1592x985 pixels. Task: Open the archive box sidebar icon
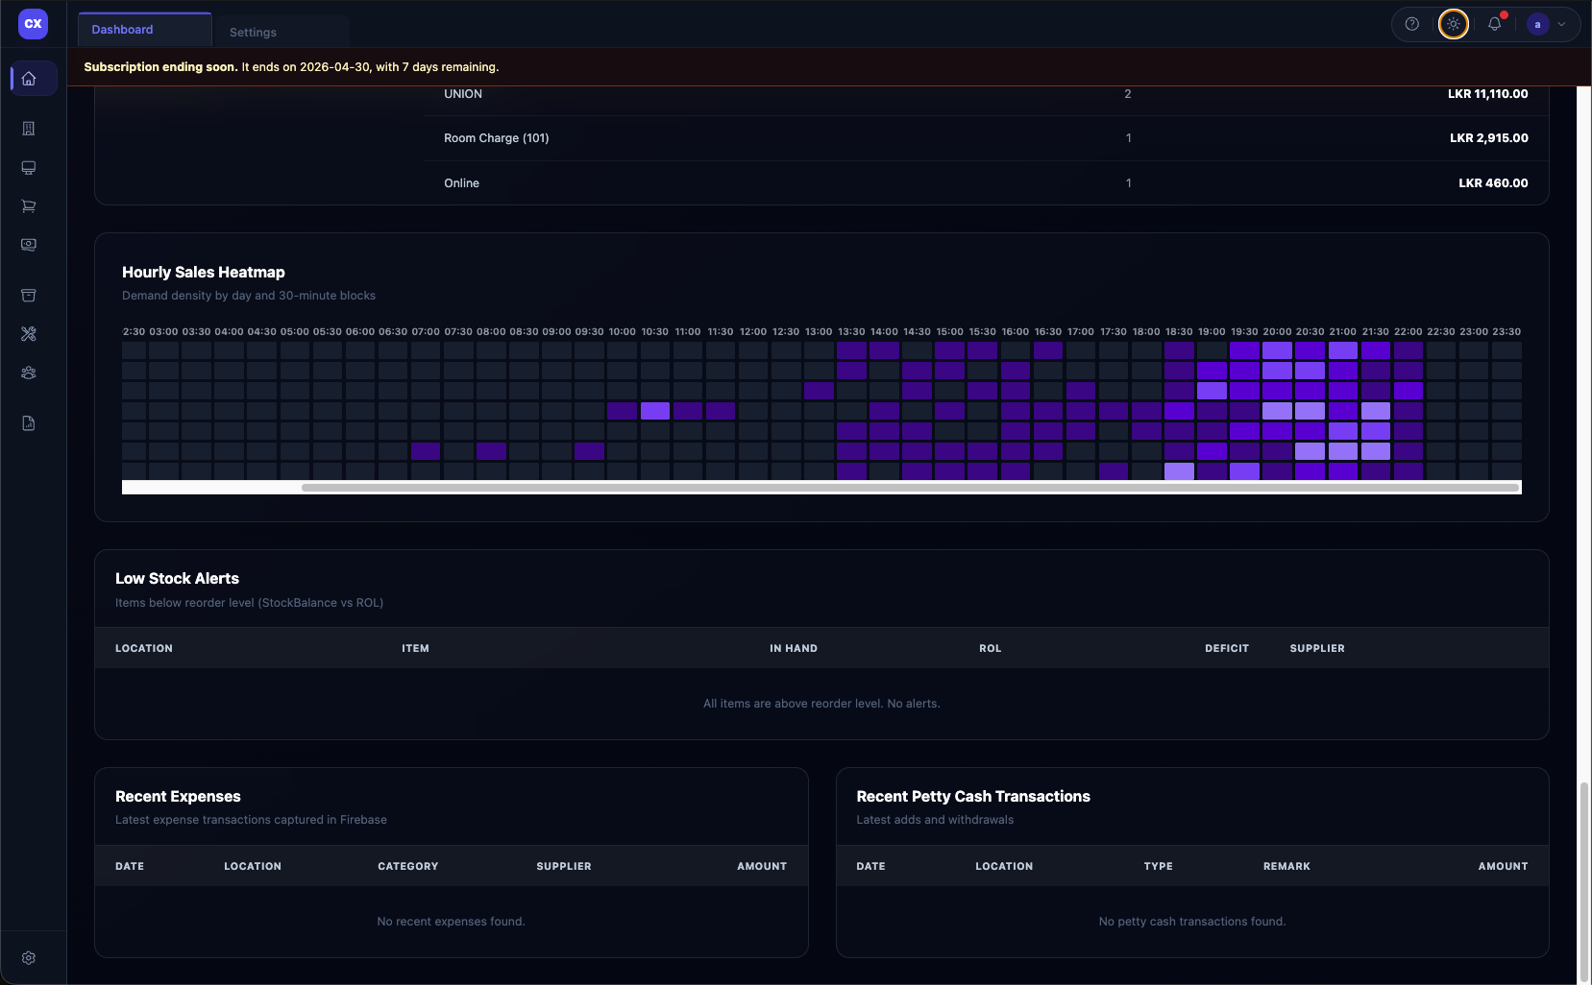pos(29,296)
